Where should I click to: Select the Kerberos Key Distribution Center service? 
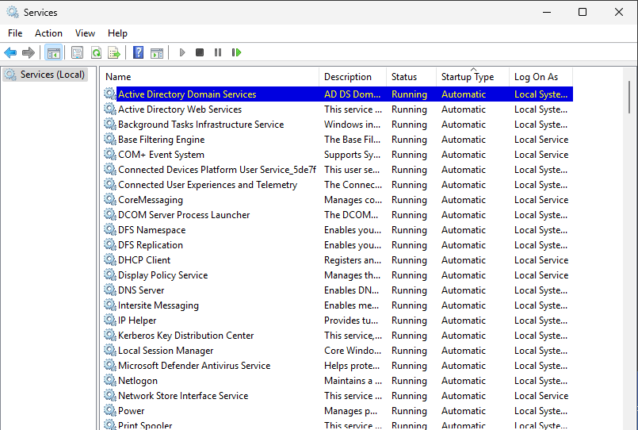point(185,336)
